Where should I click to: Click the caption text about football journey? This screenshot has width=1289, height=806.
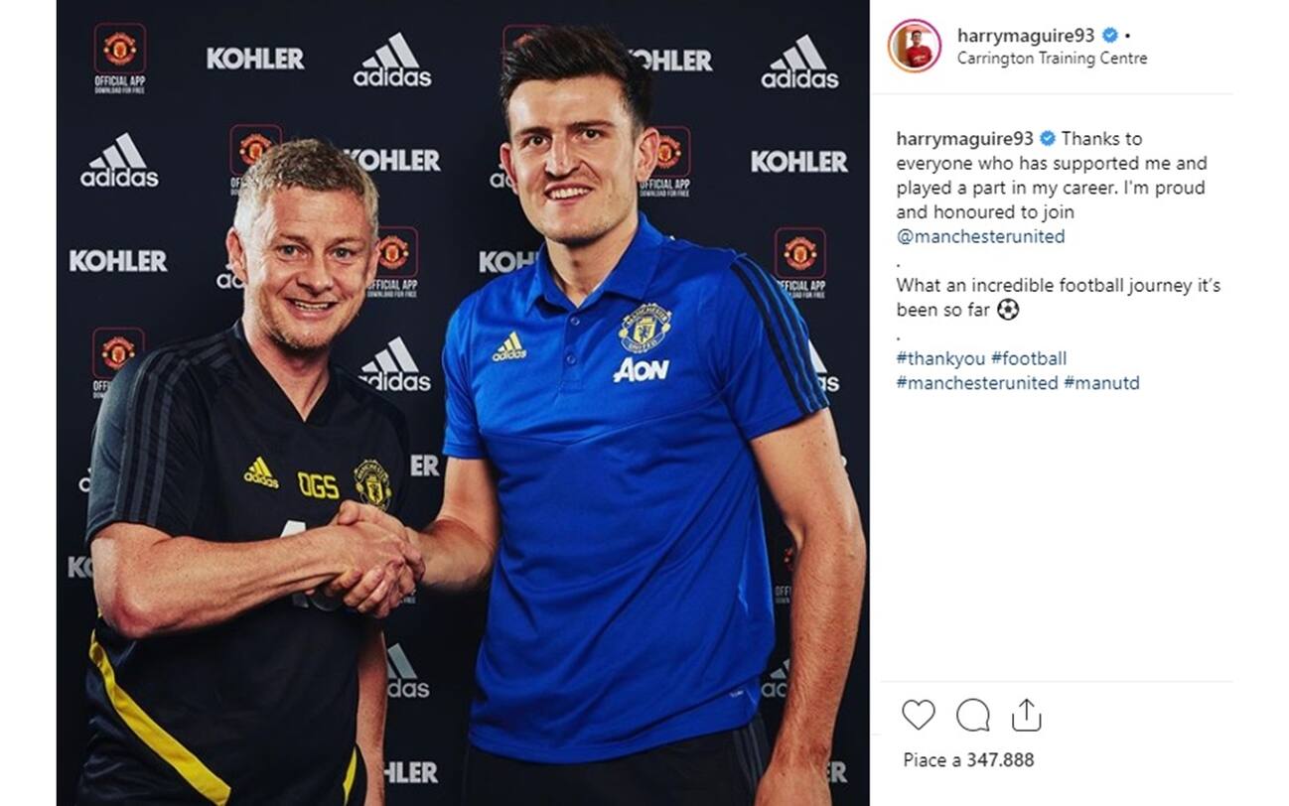[x=1058, y=298]
